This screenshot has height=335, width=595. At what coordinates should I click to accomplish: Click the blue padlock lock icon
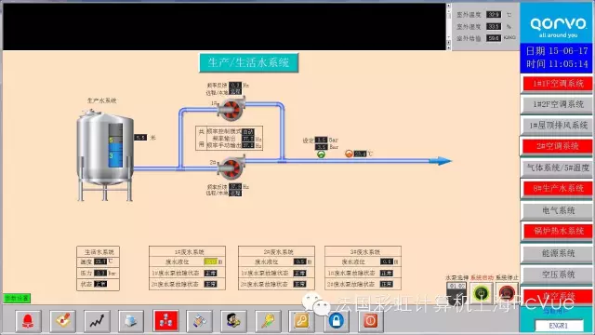(x=336, y=321)
